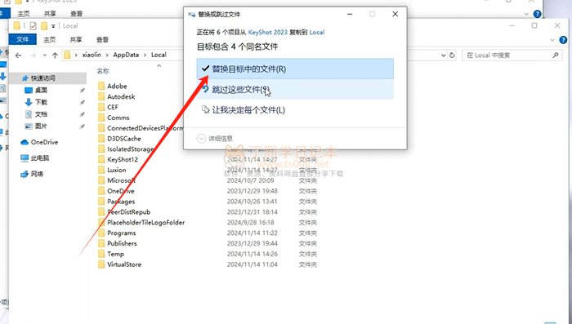Expand the 详细信息 details section in dialog

(x=214, y=139)
